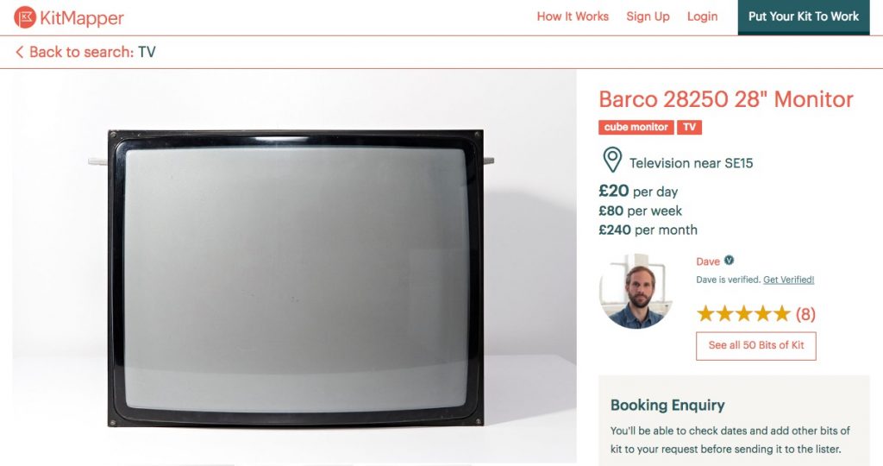This screenshot has height=466, width=883.
Task: Select the TV tag
Action: 689,128
